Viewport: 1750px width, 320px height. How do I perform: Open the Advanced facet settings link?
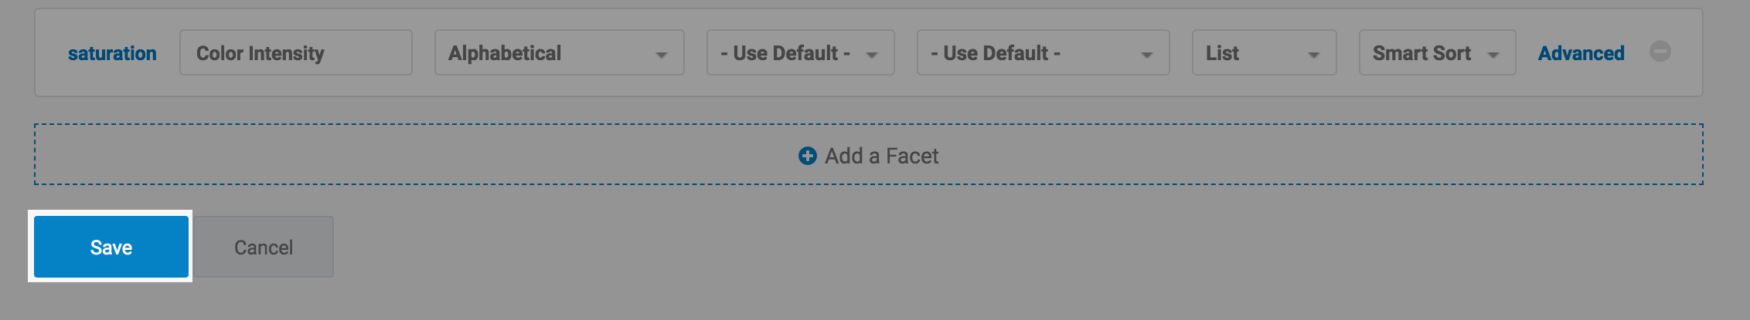pyautogui.click(x=1581, y=53)
